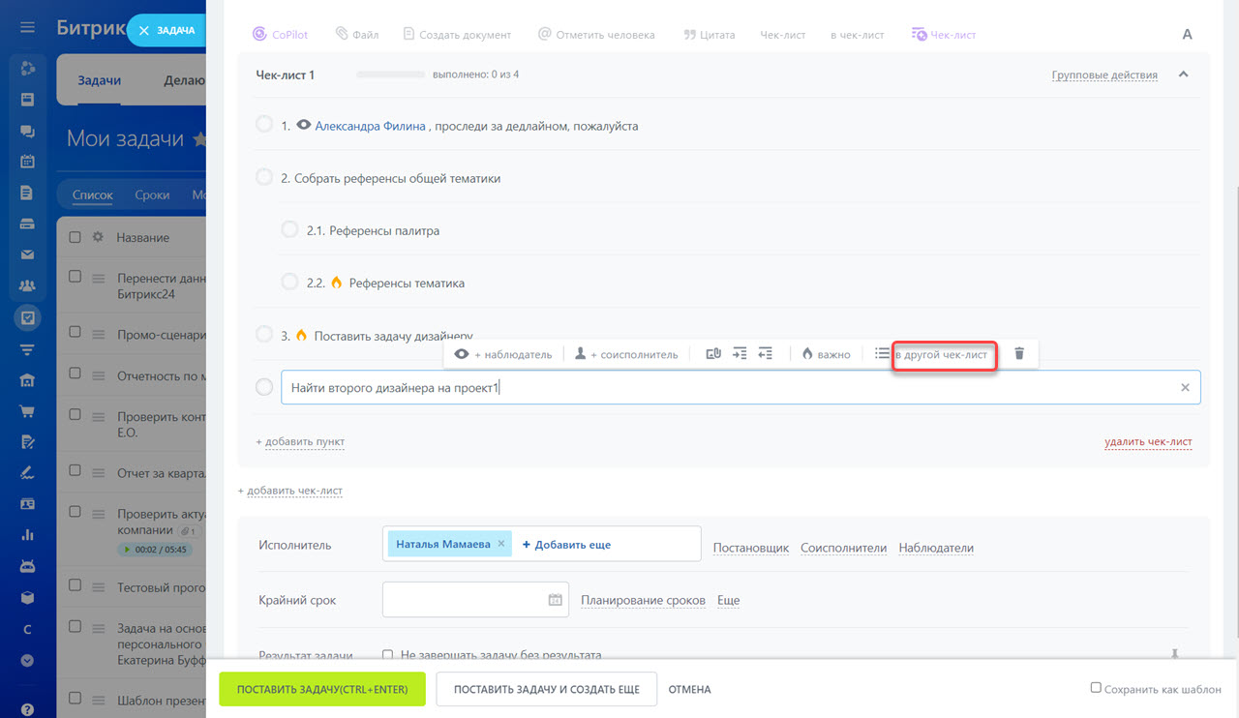Click the в чек-лист toolbar button
The image size is (1239, 718).
(857, 34)
